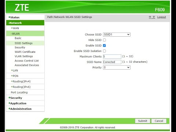Click the Logout link
This screenshot has width=176, height=132.
coord(162,17)
